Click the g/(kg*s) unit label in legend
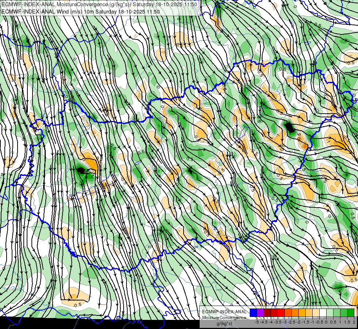The image size is (358, 329). (x=224, y=324)
